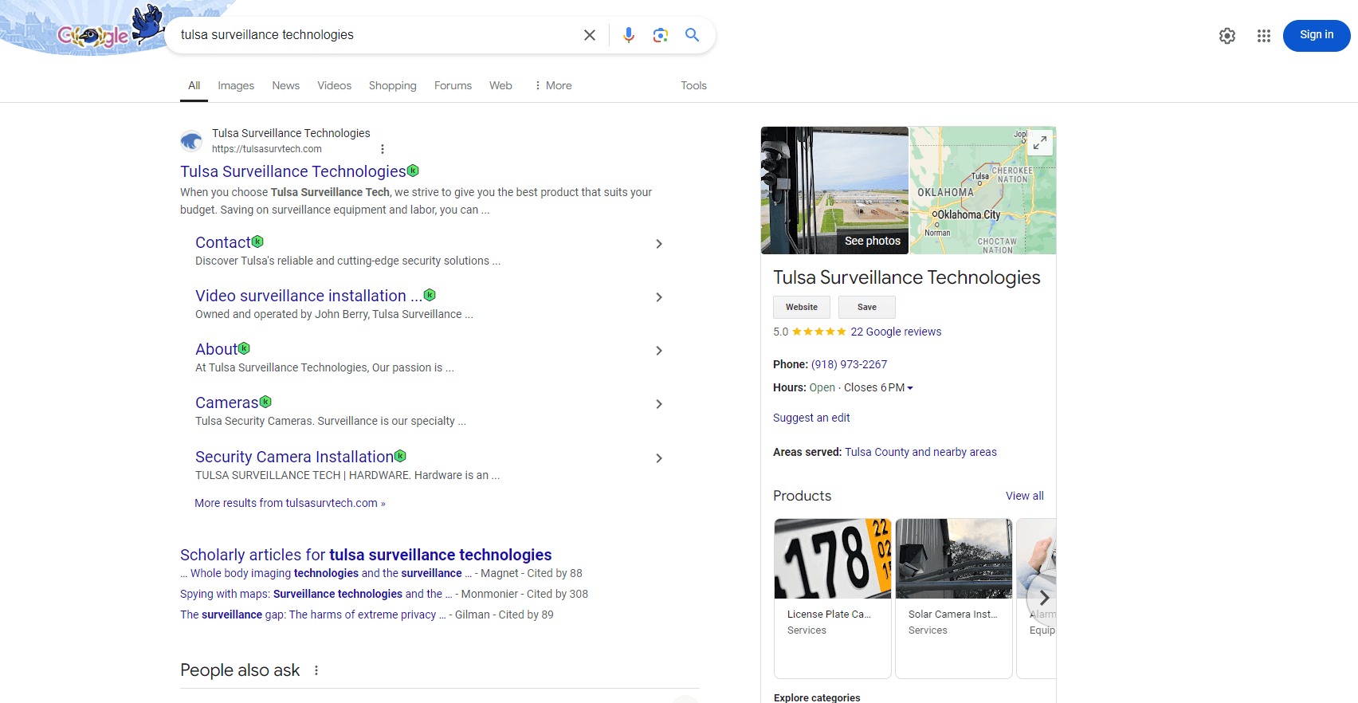This screenshot has height=703, width=1358.
Task: Open Whole body imaging technologies article
Action: pyautogui.click(x=326, y=573)
